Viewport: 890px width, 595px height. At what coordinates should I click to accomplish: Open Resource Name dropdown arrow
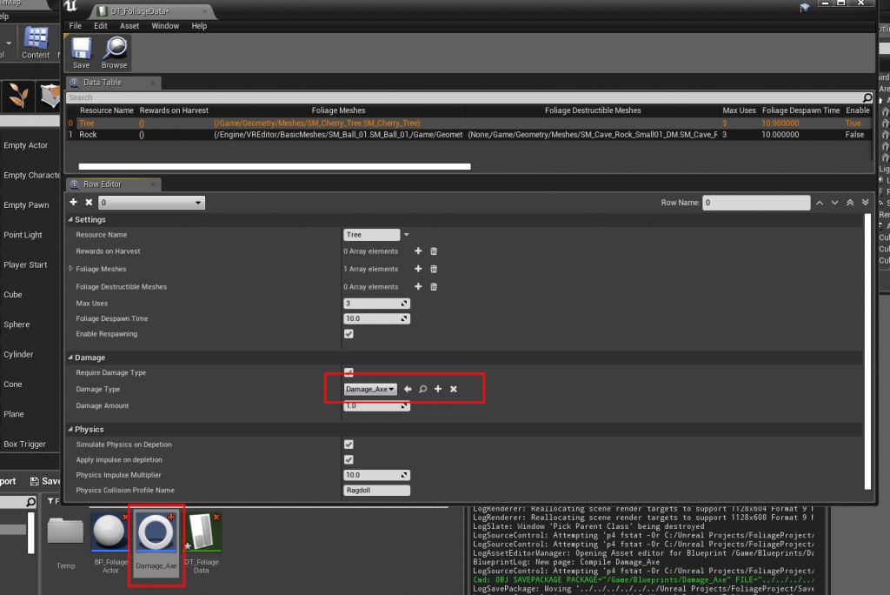click(x=407, y=235)
